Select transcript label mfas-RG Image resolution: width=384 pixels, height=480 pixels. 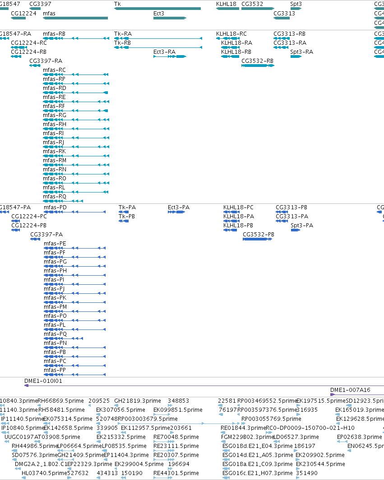pos(55,115)
